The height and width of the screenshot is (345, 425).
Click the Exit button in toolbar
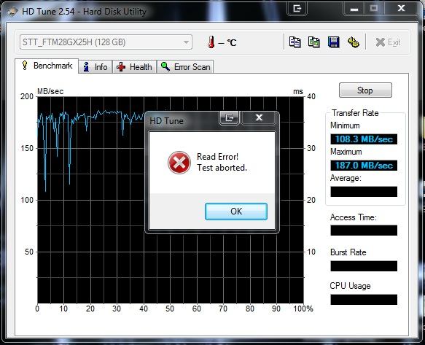click(388, 42)
